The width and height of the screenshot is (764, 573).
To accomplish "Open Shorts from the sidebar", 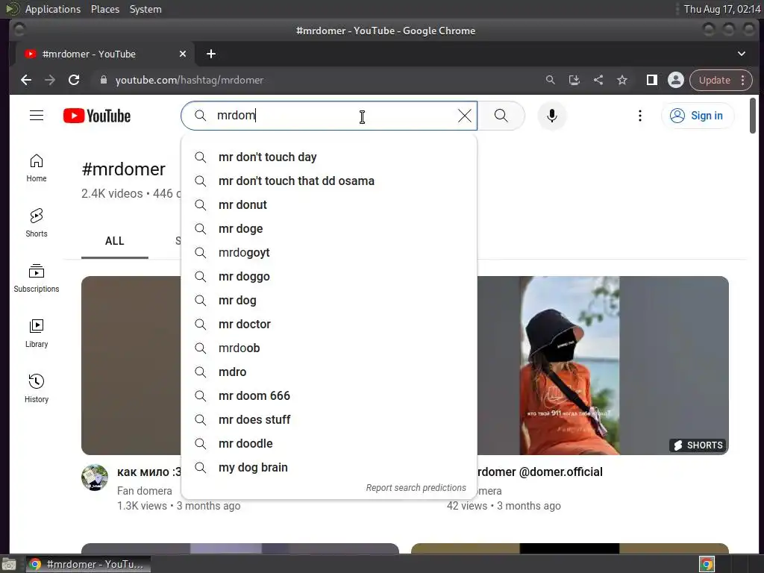I will (37, 223).
